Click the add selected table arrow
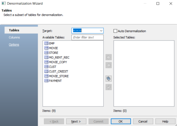The width and height of the screenshot is (177, 126). (109, 57)
